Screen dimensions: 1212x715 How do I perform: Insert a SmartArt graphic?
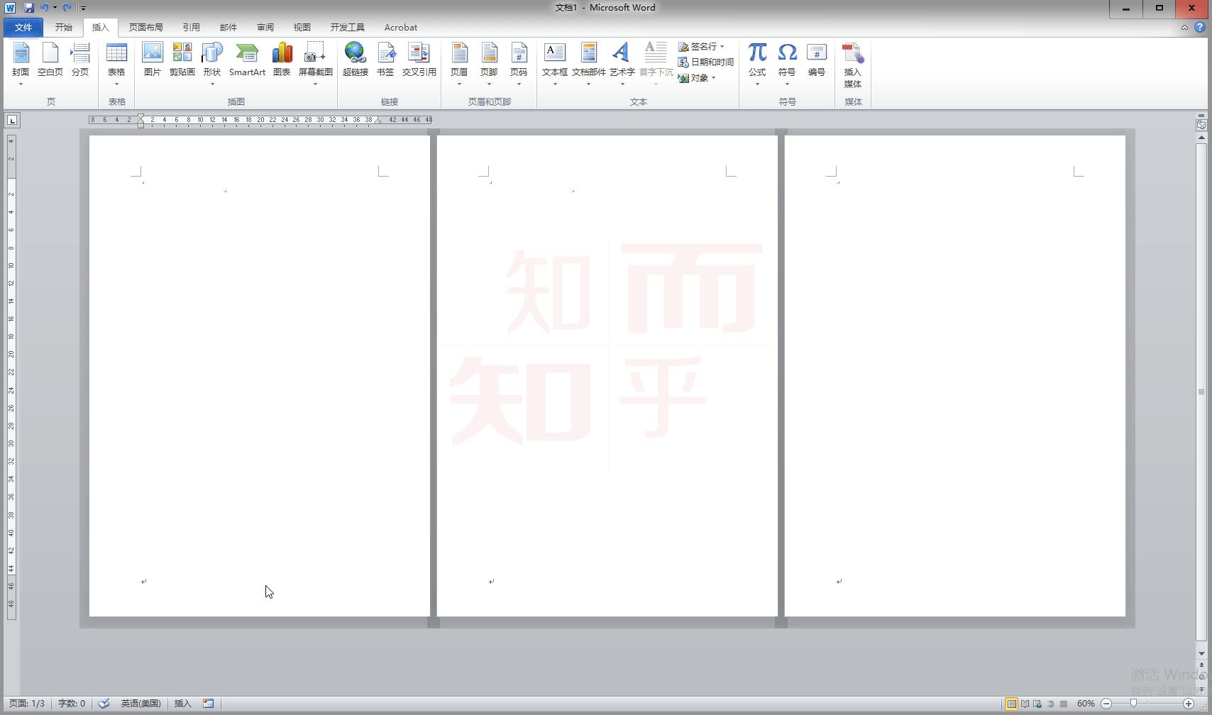(x=247, y=60)
